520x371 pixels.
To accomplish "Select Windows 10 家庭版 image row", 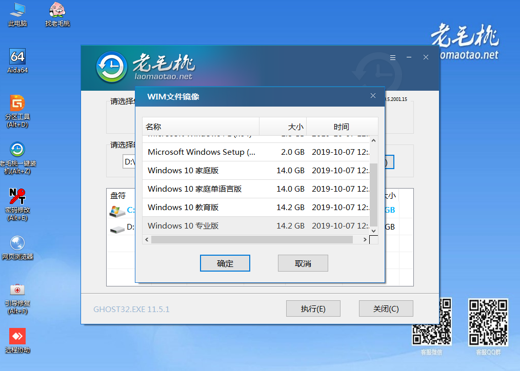I will (256, 171).
